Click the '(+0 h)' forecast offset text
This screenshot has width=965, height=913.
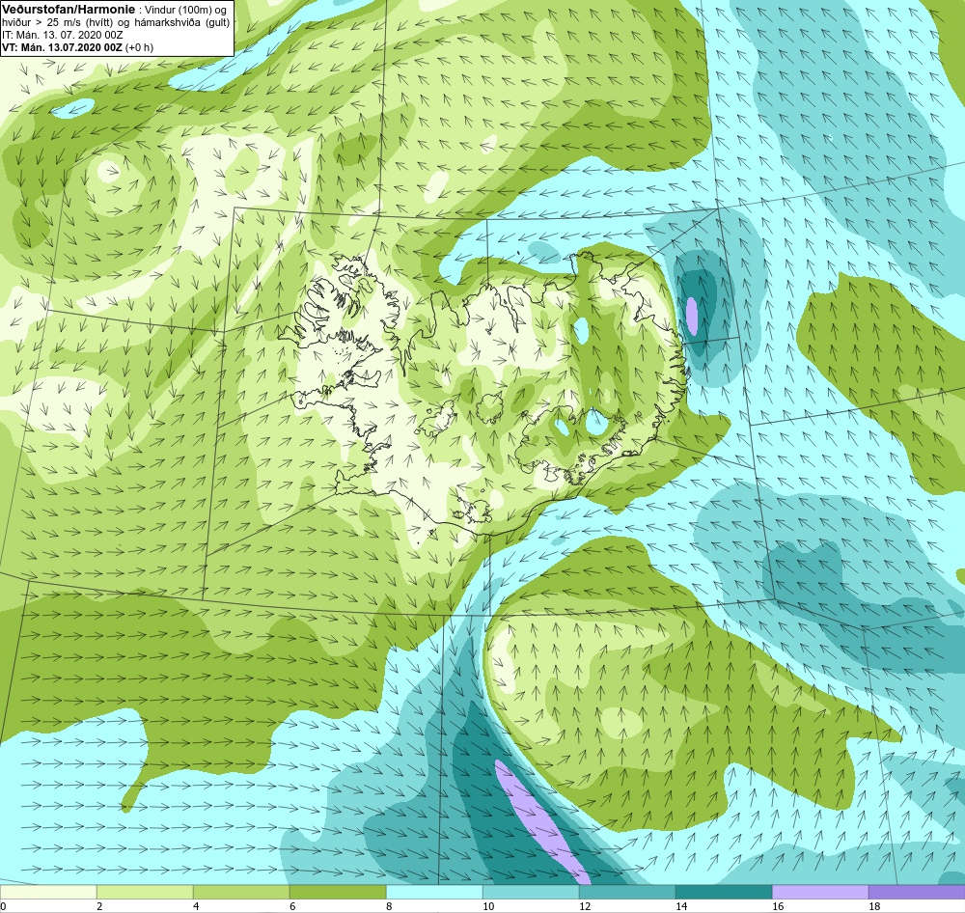(139, 47)
